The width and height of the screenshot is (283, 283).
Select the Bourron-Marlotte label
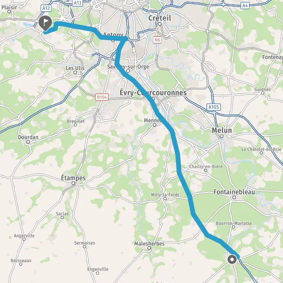pyautogui.click(x=233, y=223)
